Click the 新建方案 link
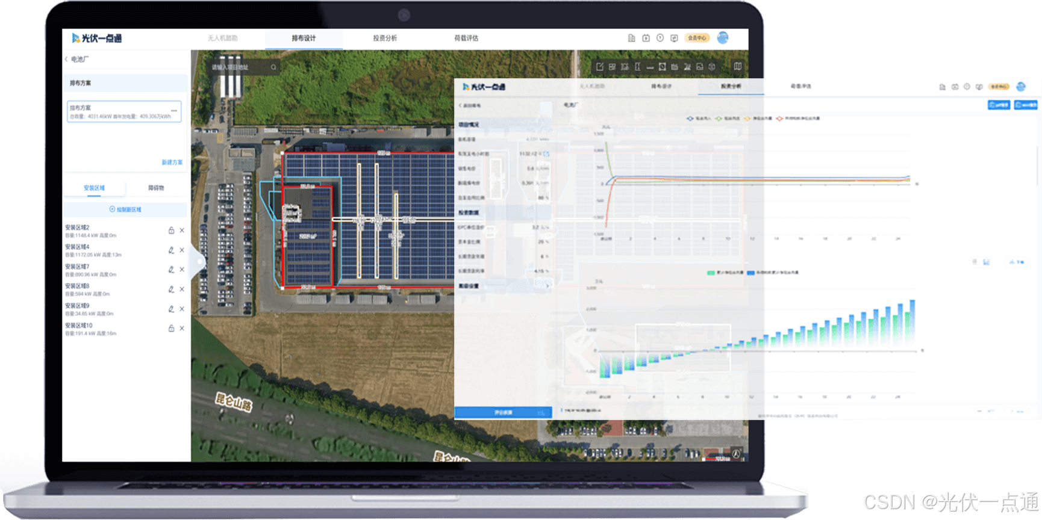This screenshot has width=1042, height=520. (172, 162)
